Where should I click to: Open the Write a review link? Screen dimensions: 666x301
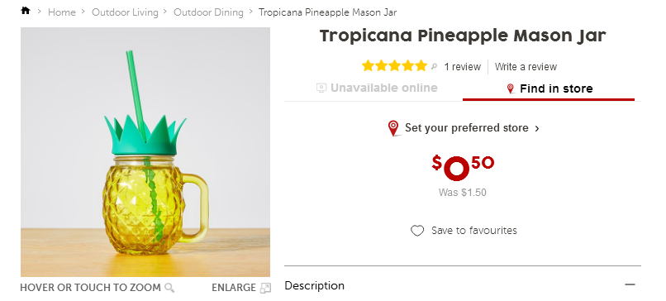coord(526,67)
